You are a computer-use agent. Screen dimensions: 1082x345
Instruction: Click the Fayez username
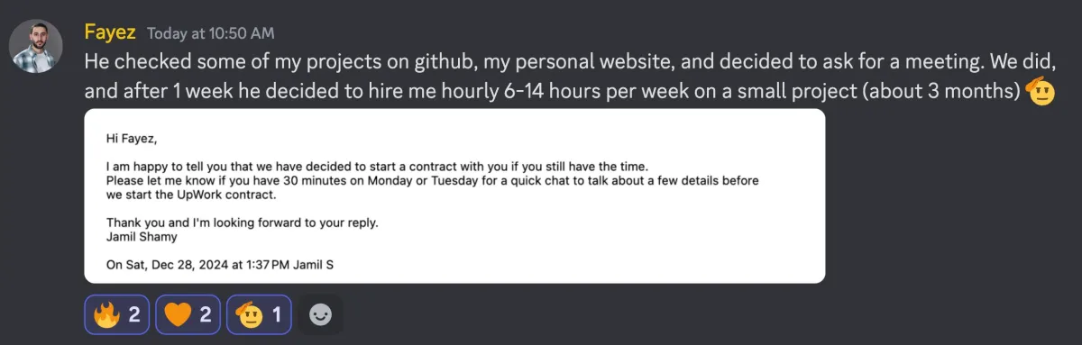(x=110, y=32)
